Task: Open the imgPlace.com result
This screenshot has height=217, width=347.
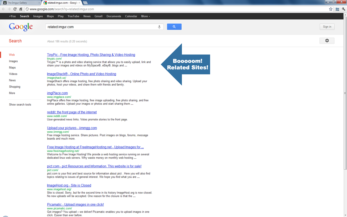Action: [x=57, y=93]
